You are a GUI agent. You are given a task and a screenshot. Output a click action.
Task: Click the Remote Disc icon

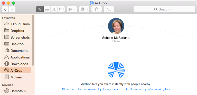coord(7,91)
